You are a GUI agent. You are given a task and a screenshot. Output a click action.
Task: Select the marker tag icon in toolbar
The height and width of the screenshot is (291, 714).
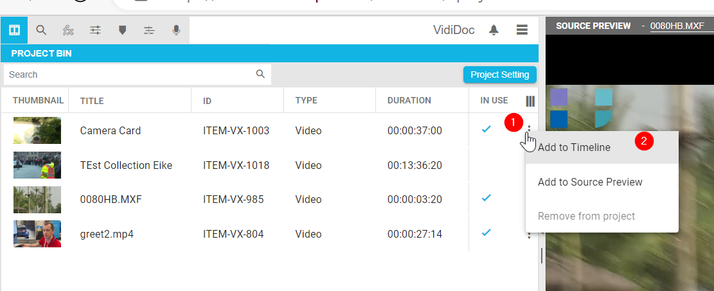click(122, 30)
